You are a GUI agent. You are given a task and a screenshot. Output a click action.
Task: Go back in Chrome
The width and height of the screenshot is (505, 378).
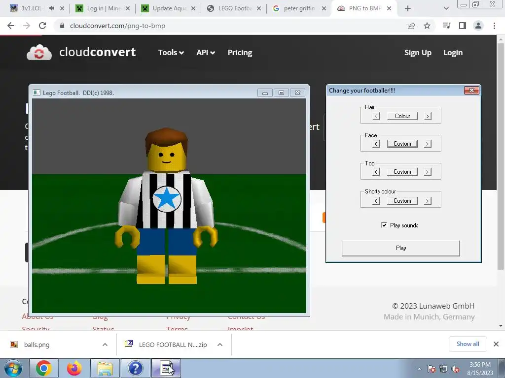tap(11, 26)
